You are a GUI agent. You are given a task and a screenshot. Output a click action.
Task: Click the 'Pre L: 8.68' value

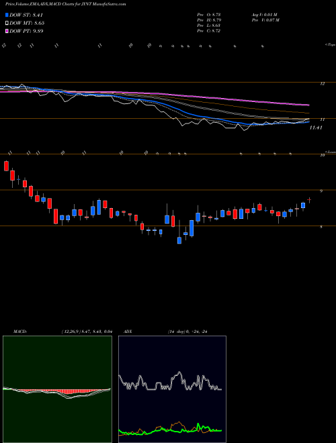point(208,26)
